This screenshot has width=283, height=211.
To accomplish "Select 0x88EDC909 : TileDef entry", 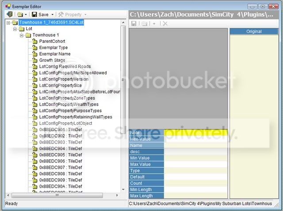I will pyautogui.click(x=61, y=180).
